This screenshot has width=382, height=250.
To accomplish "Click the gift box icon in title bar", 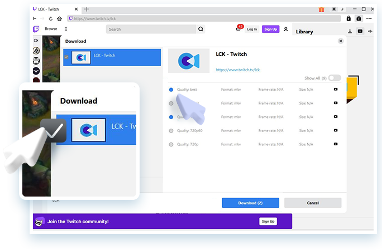I will click(x=321, y=9).
